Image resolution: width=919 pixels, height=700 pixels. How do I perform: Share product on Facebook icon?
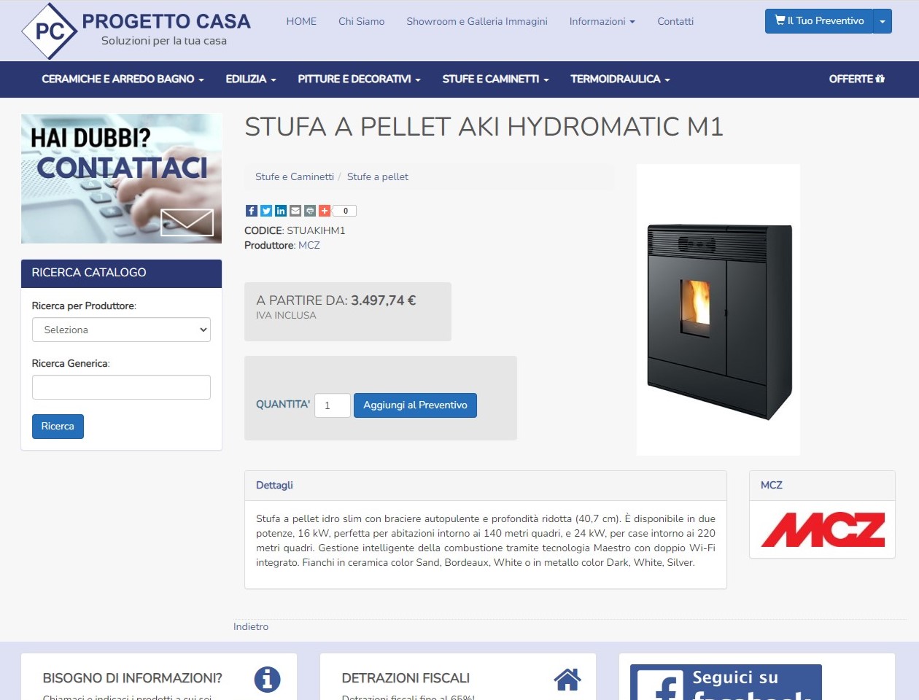coord(252,211)
